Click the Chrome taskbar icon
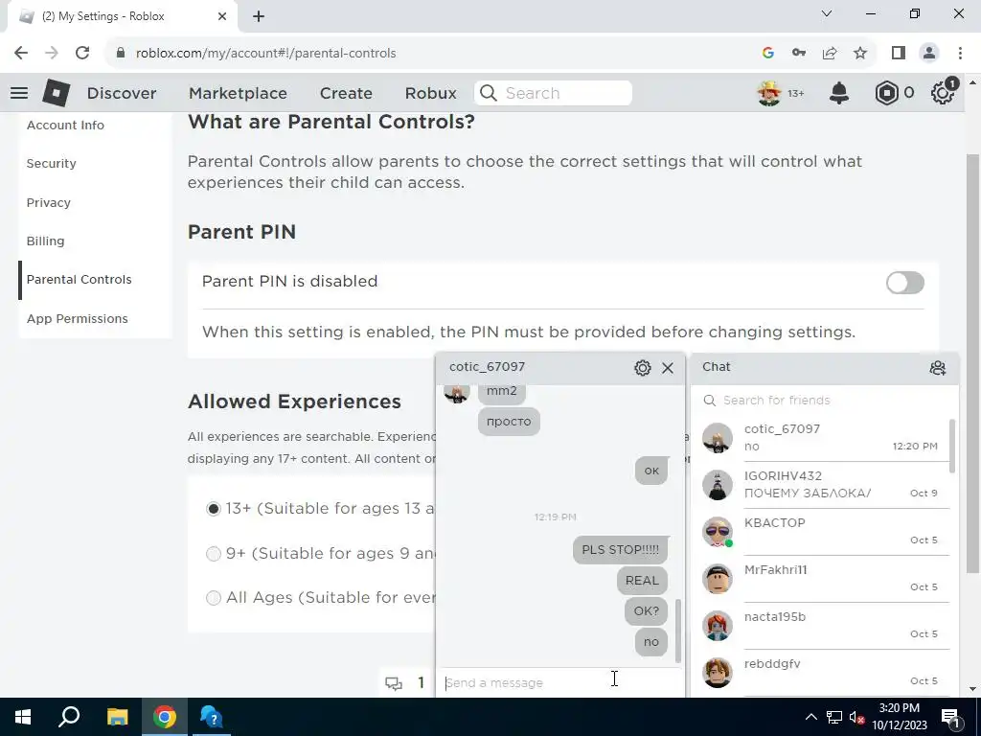981x736 pixels. pos(165,717)
